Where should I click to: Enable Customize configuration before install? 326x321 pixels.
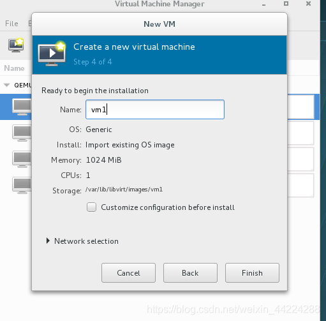(91, 207)
